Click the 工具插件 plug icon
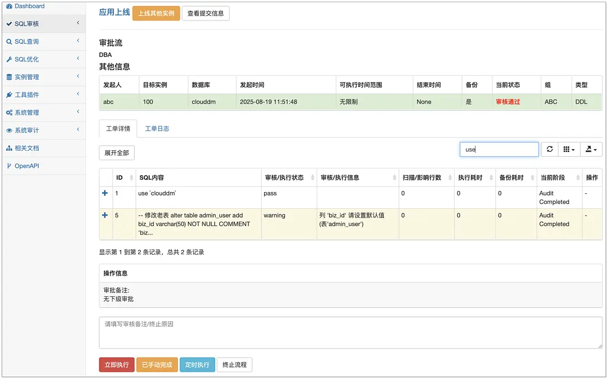609x380 pixels. pyautogui.click(x=9, y=95)
